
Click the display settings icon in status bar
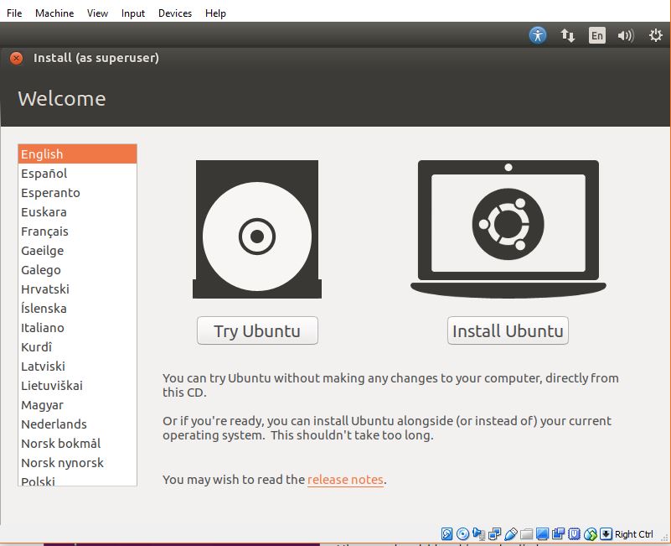pos(541,533)
